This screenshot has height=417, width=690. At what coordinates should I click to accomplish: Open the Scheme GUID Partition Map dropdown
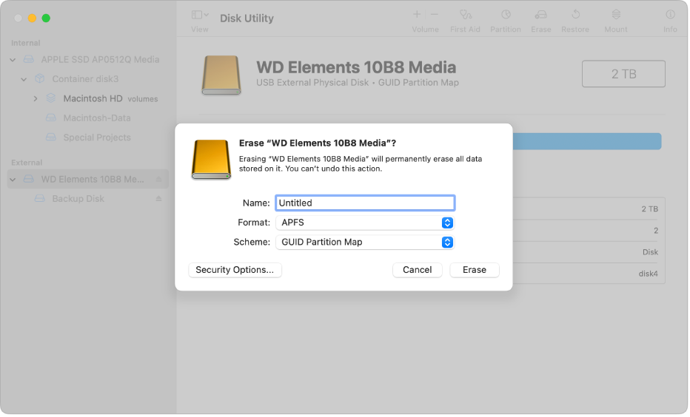pos(365,243)
